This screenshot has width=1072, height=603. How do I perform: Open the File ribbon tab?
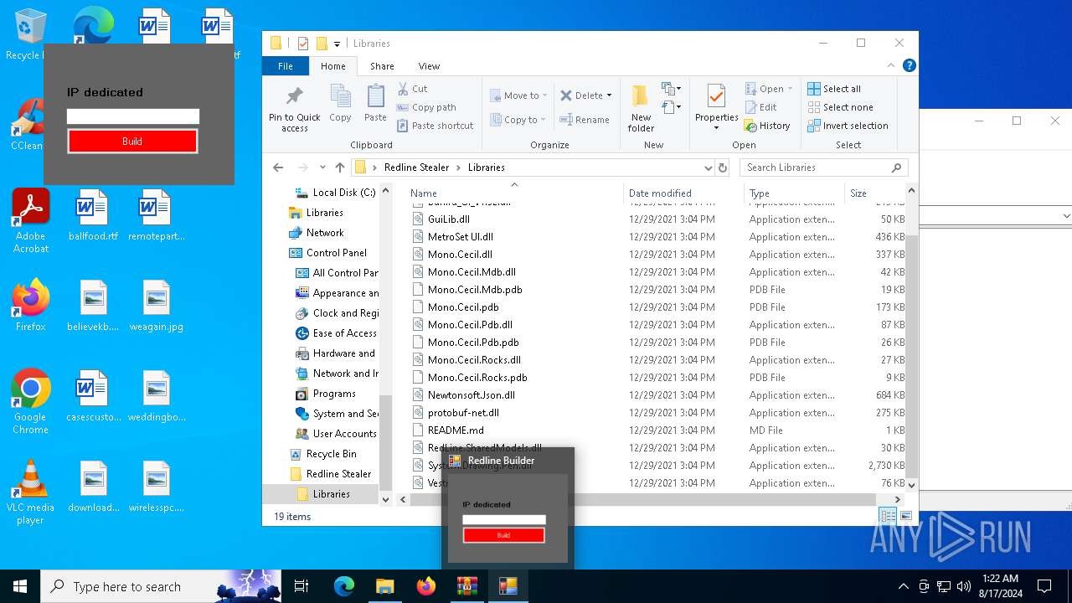286,66
